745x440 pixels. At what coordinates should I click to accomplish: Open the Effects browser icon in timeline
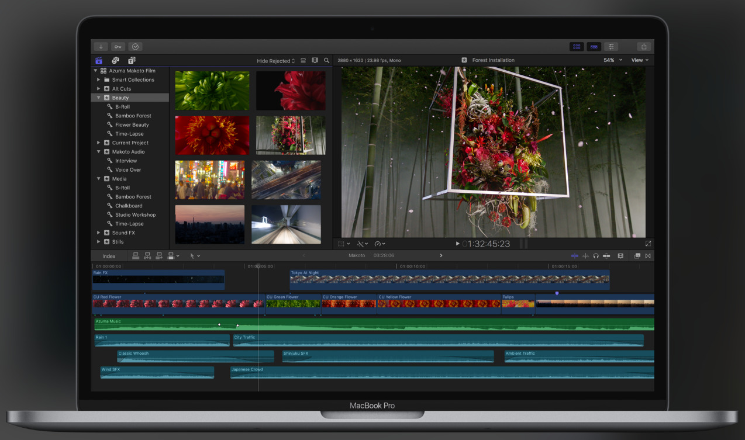click(637, 256)
